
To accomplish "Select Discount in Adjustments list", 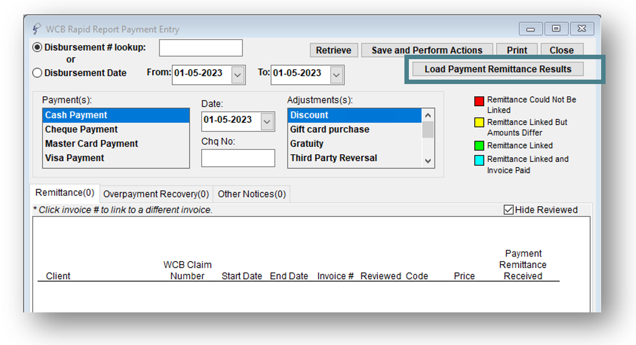I will [355, 115].
